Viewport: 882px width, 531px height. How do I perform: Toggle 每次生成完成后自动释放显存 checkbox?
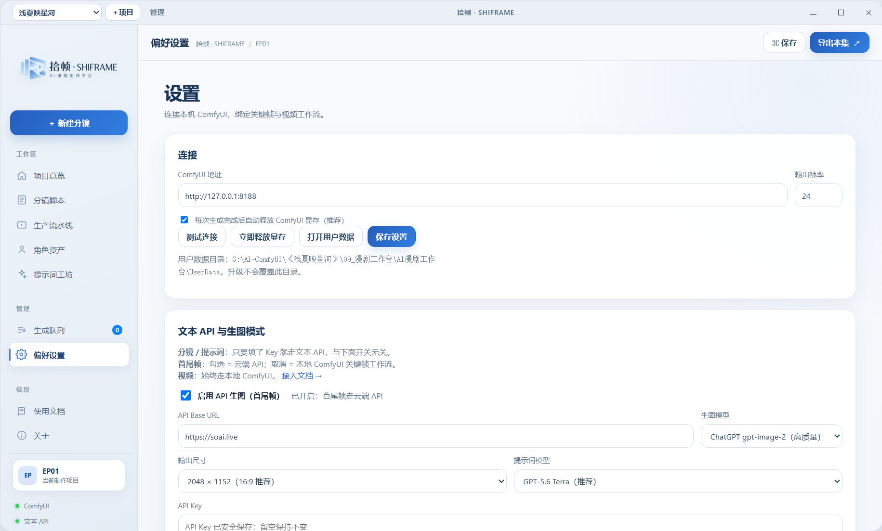tap(184, 220)
